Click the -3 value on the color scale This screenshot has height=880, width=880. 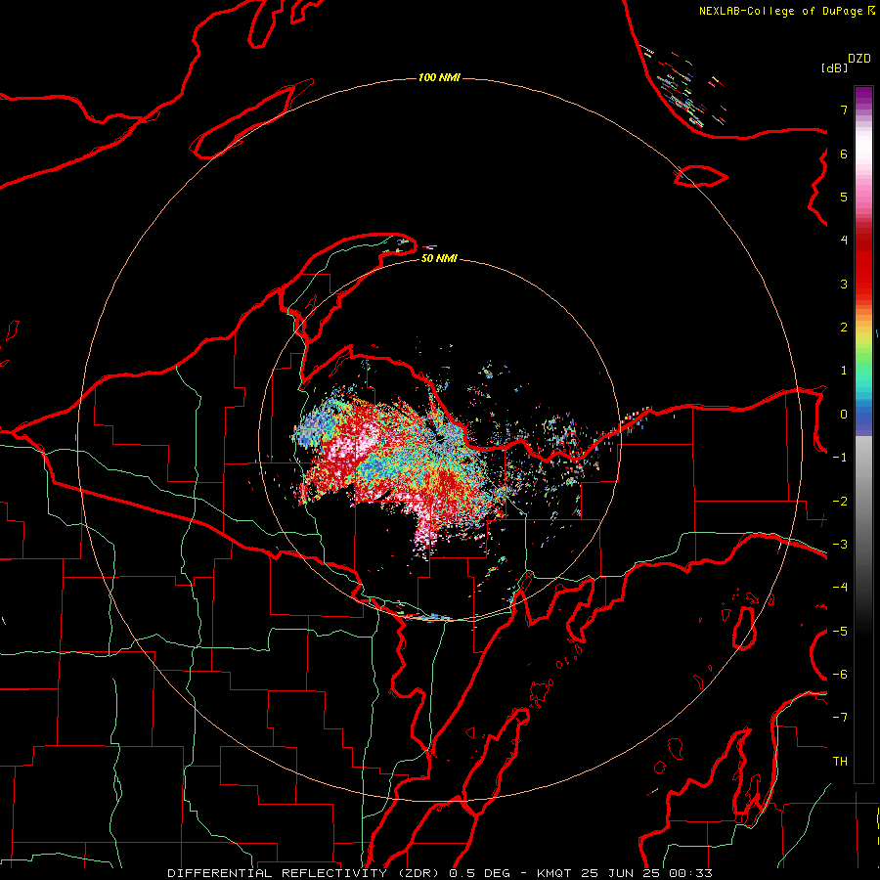coord(840,545)
